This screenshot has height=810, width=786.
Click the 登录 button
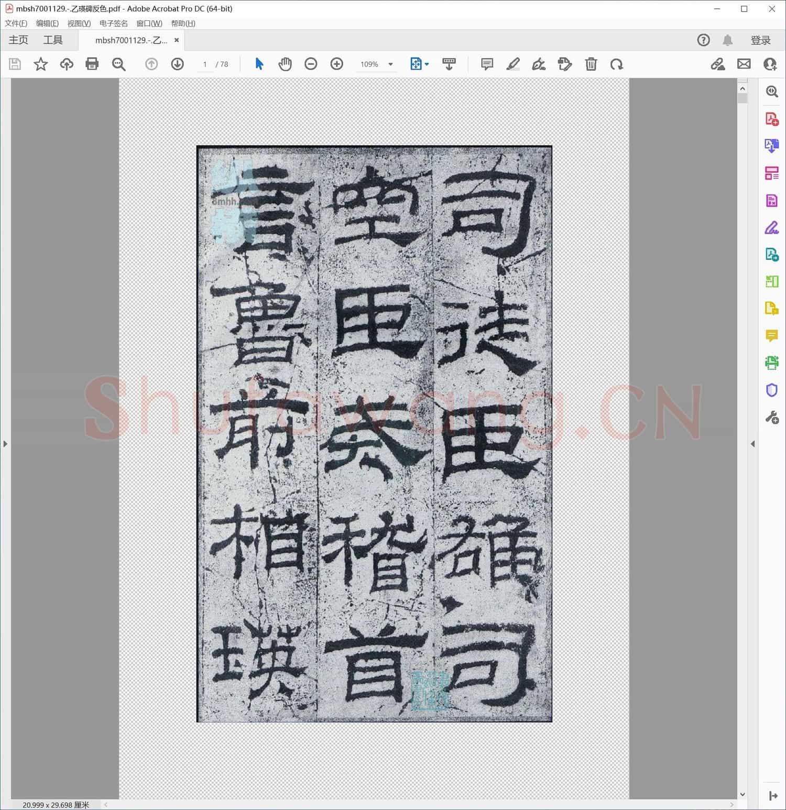(x=761, y=40)
